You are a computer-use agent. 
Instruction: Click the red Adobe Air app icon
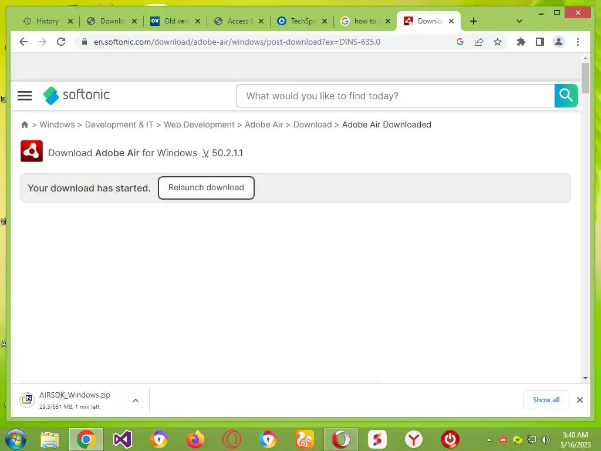[x=32, y=151]
